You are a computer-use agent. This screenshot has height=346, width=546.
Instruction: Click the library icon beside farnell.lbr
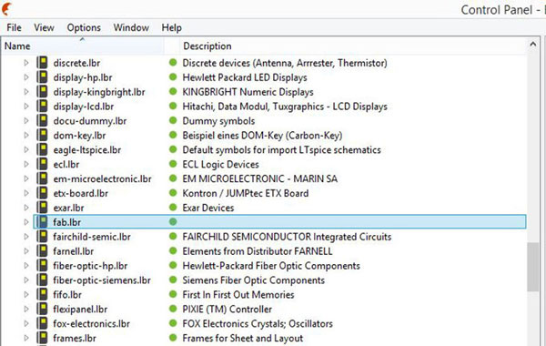[42, 251]
